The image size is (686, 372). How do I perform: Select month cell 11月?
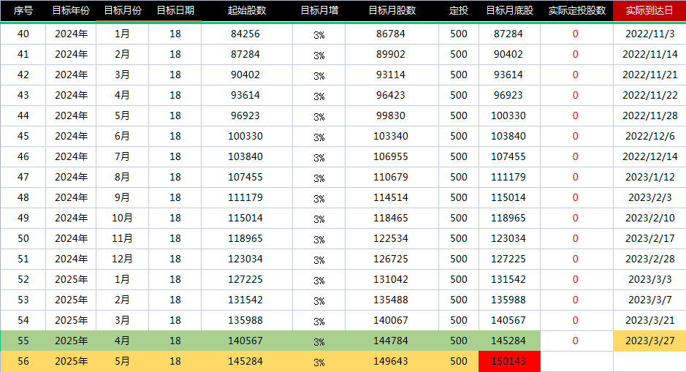(123, 238)
